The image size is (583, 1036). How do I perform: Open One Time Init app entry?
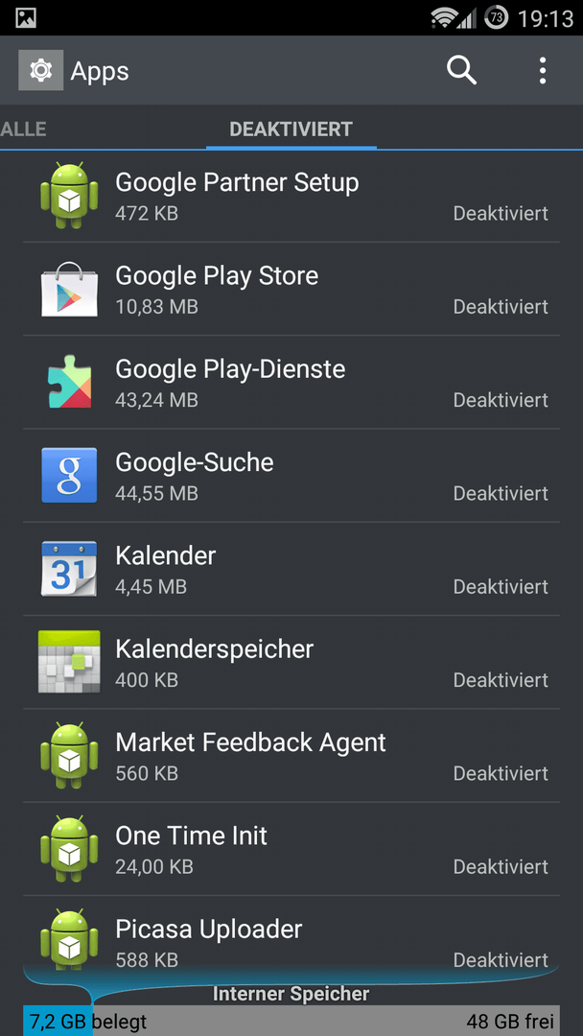pyautogui.click(x=291, y=849)
